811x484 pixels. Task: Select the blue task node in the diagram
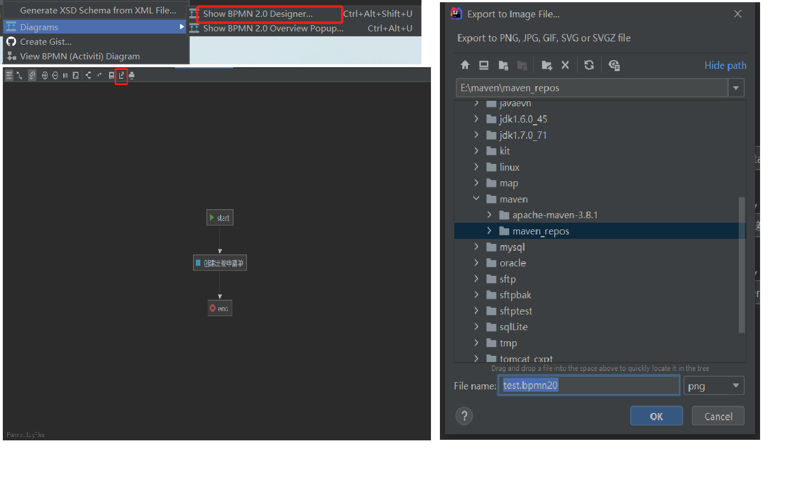(220, 263)
